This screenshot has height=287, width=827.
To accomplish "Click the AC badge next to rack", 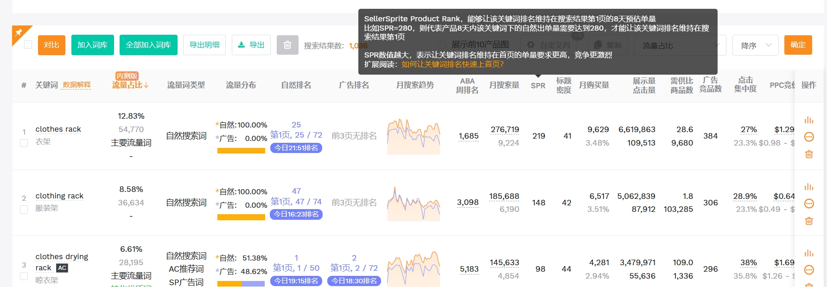I will 62,268.
